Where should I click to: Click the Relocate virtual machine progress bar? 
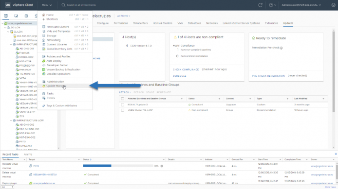118,166
